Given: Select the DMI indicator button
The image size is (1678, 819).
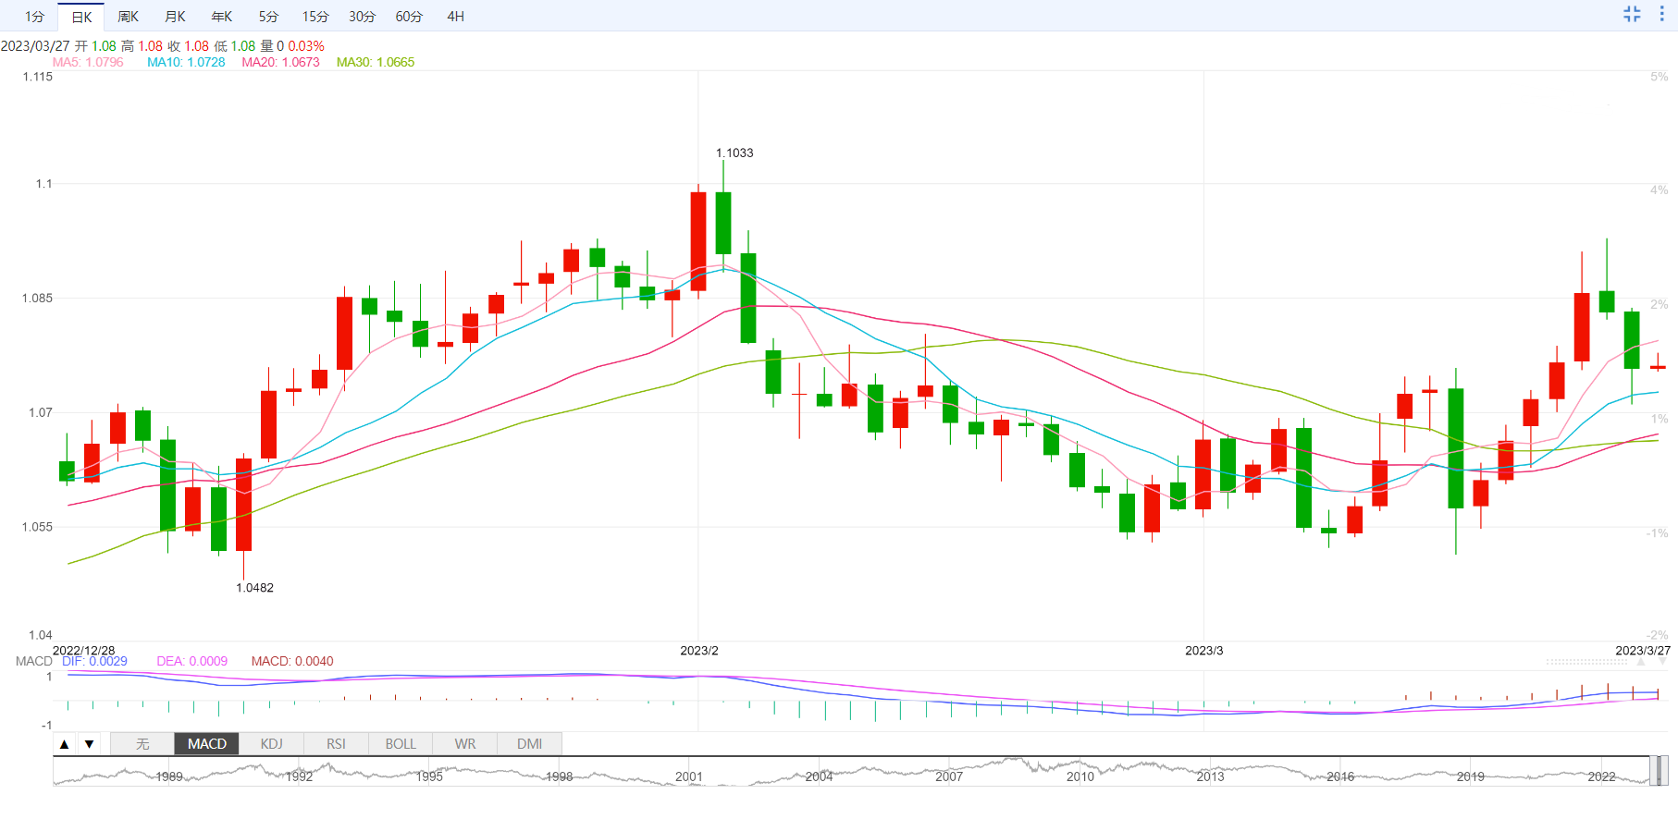Looking at the screenshot, I should (530, 744).
